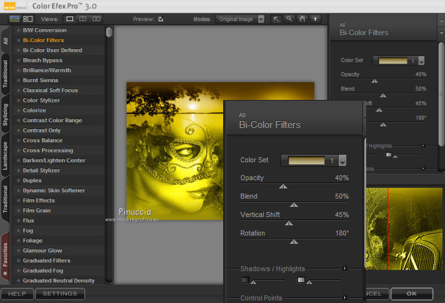Select the side-by-side preview view
Viewport: 445px width, 303px height.
[96, 19]
